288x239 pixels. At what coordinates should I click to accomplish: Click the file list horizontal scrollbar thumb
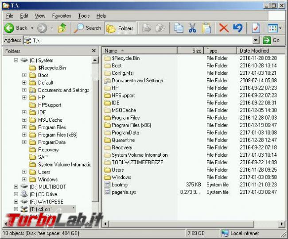(182, 224)
